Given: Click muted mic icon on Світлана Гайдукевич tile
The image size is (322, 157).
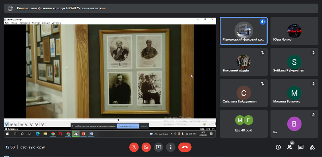Looking at the screenshot, I should coord(262,84).
